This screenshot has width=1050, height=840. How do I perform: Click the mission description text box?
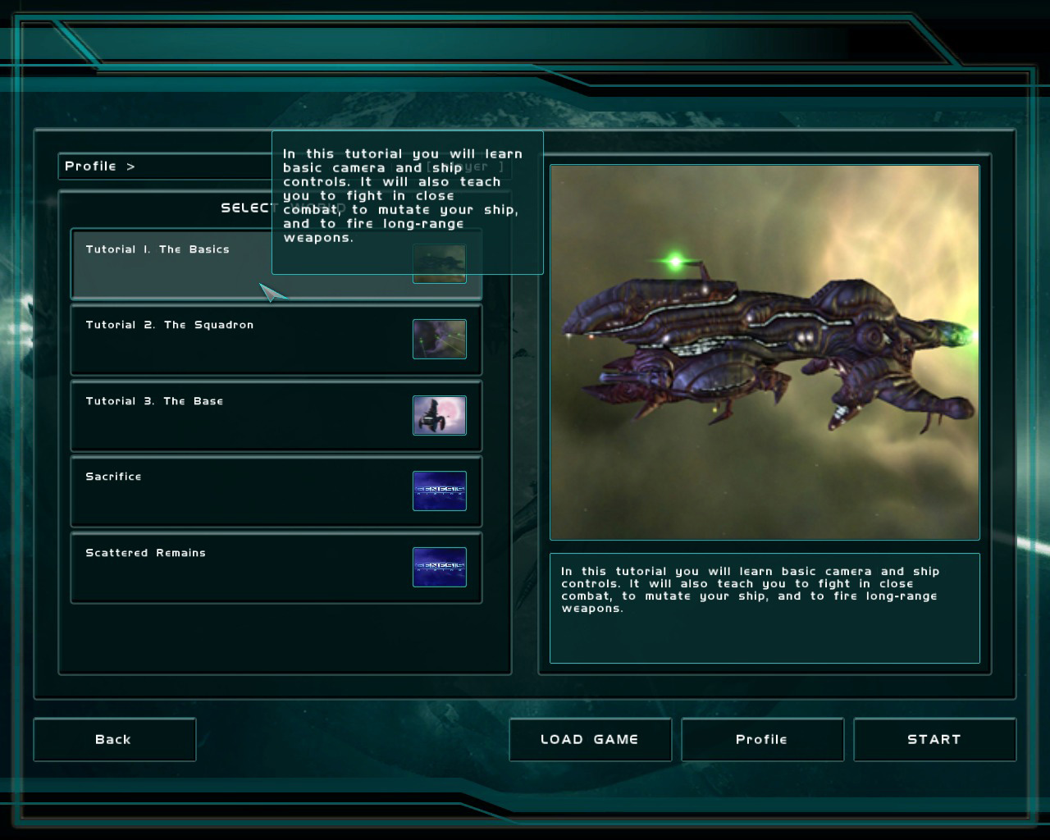click(x=765, y=608)
